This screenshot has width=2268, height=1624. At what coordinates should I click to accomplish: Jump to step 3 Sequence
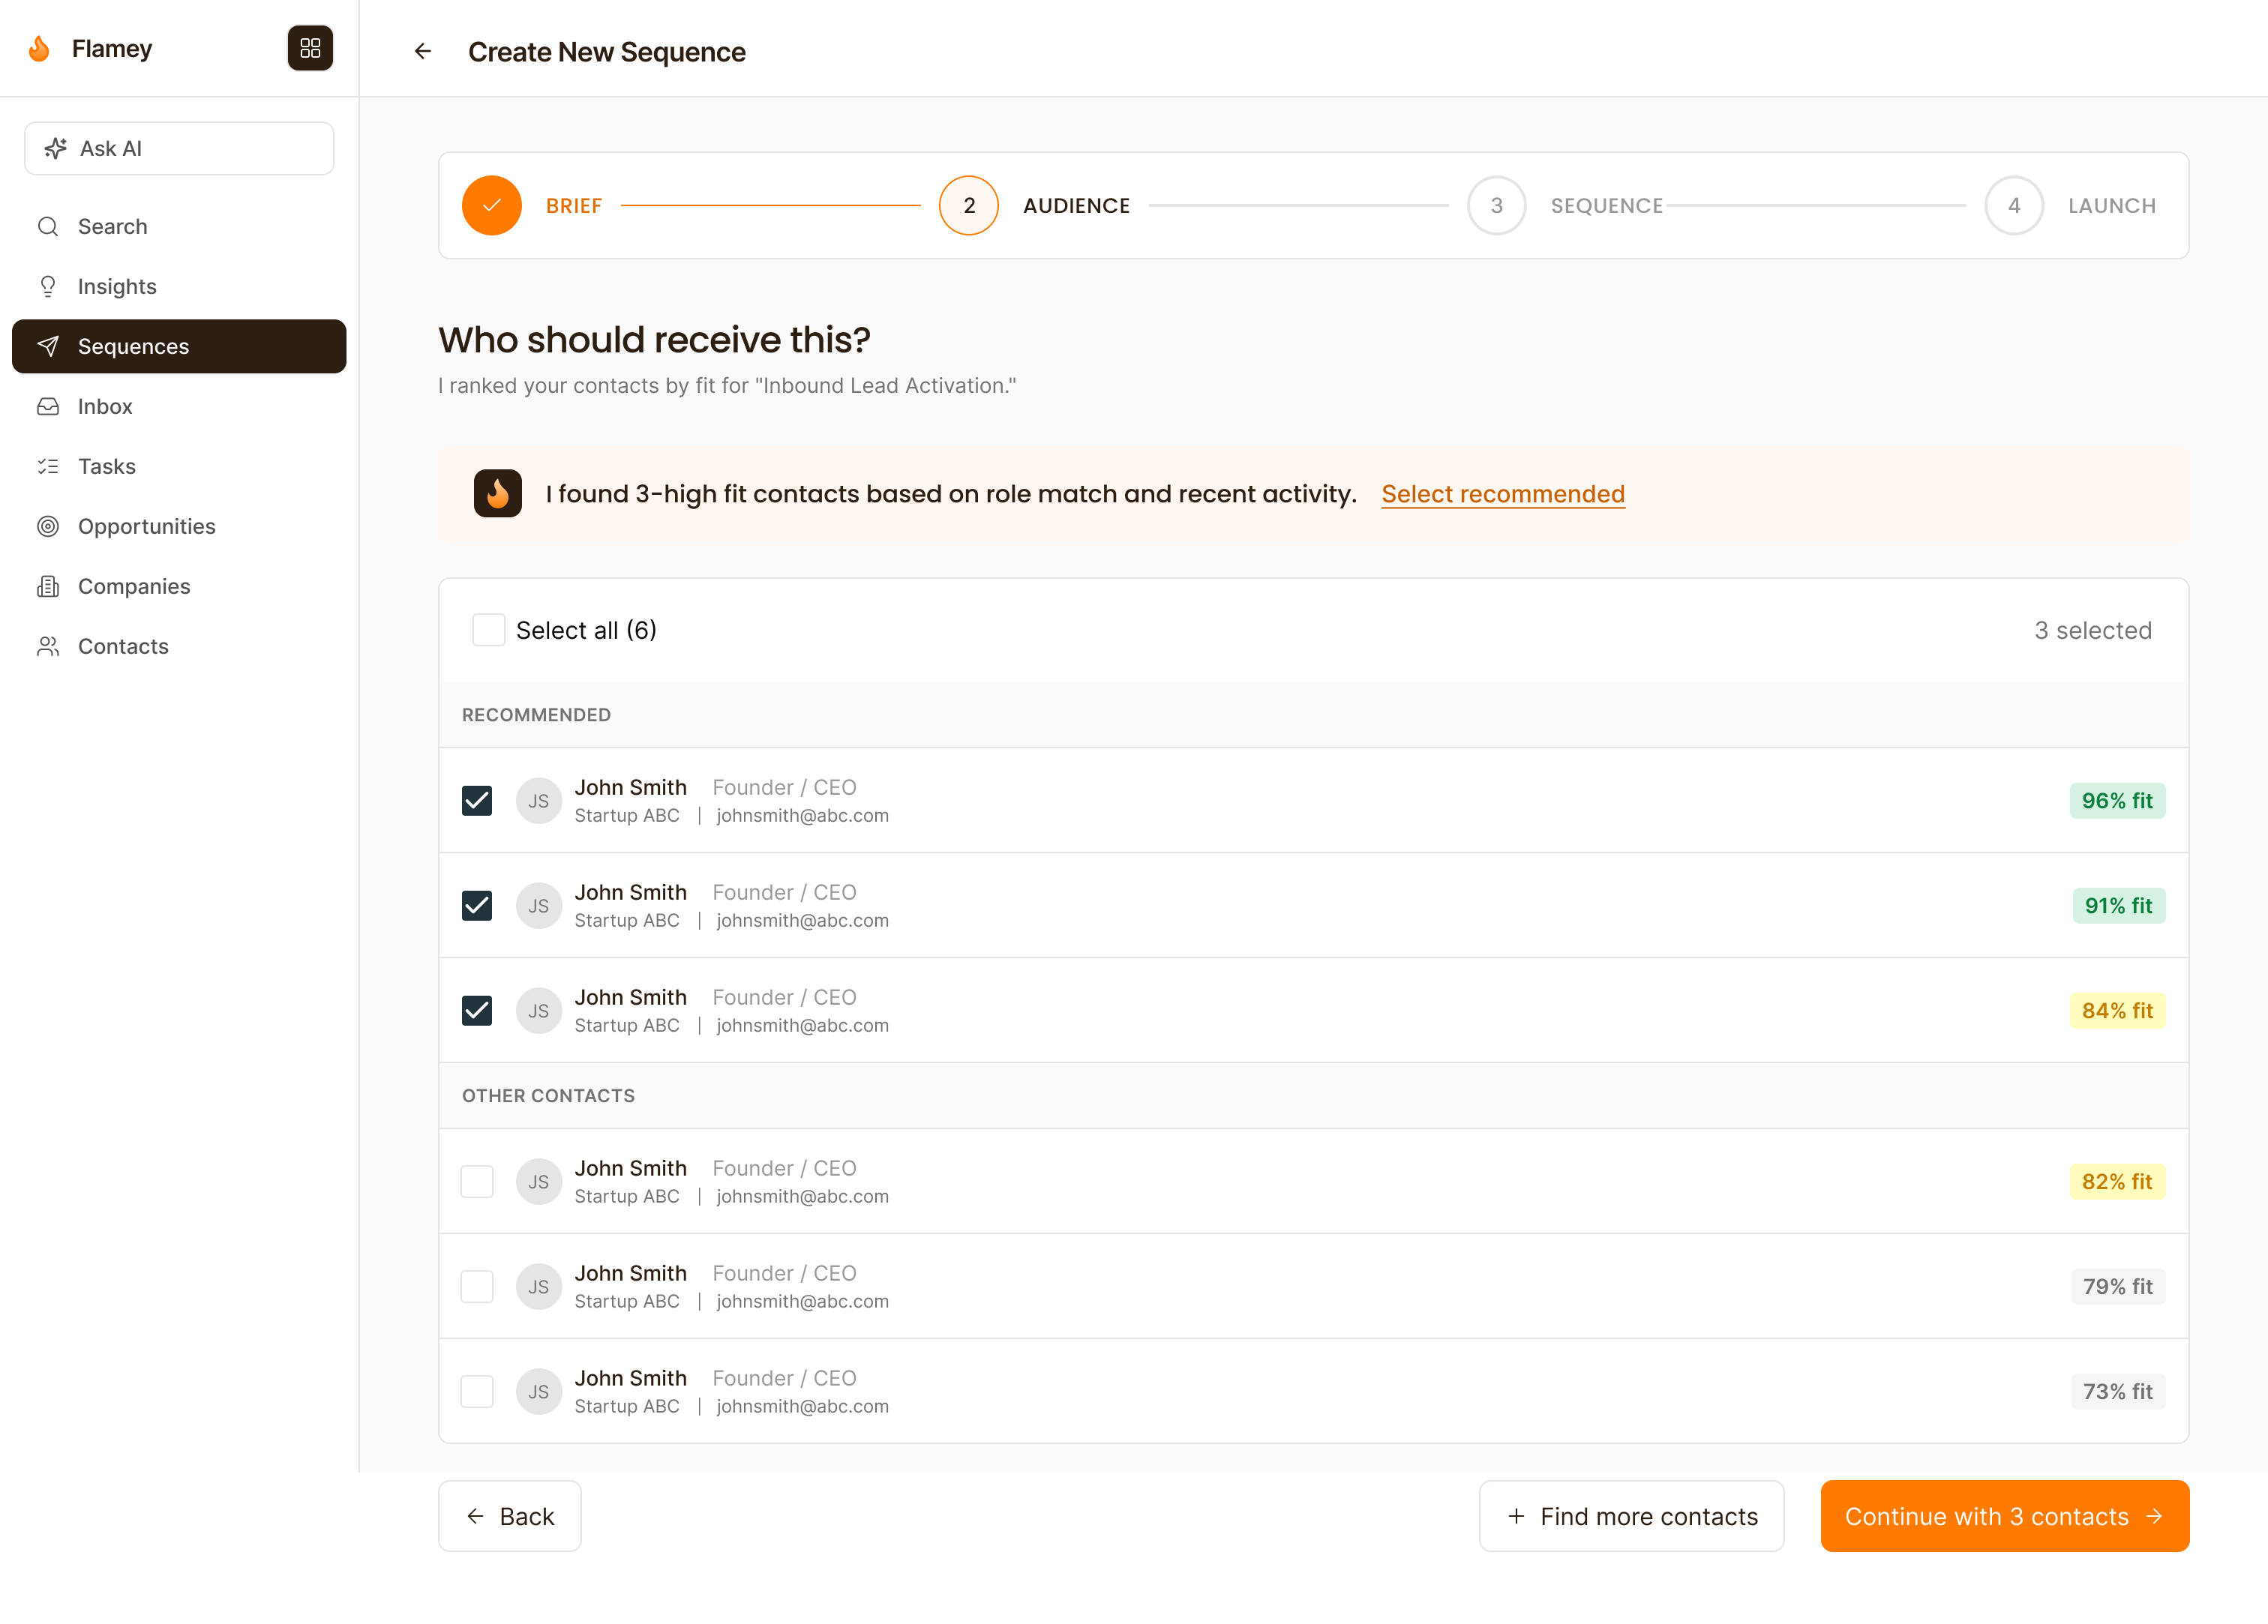[x=1496, y=205]
